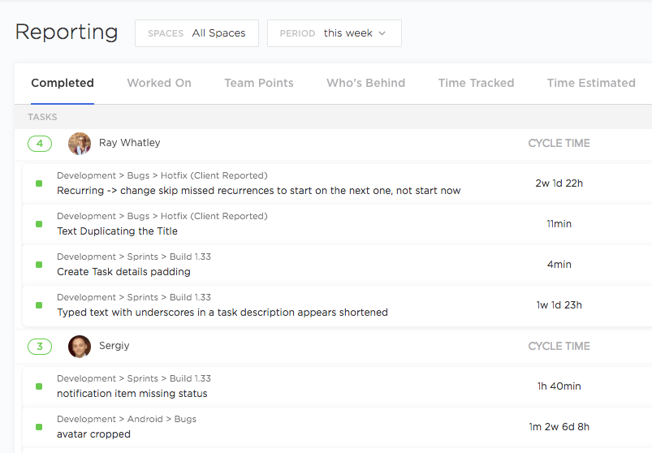This screenshot has height=453, width=652.
Task: Click Sergiy's avatar photo
Action: pos(80,347)
